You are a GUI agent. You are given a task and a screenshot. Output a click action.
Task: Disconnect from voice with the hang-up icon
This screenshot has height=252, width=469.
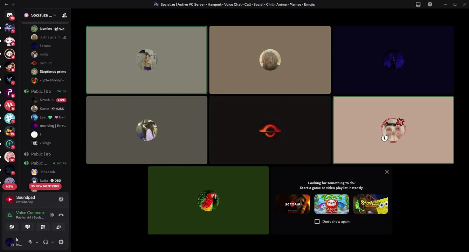[x=61, y=215]
